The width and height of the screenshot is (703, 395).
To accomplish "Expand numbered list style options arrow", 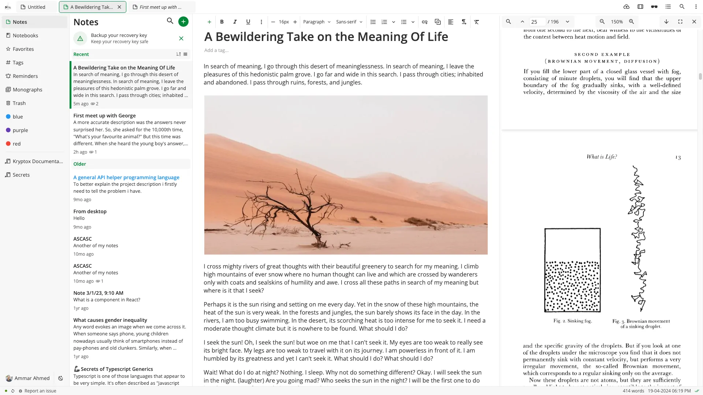I will 394,22.
